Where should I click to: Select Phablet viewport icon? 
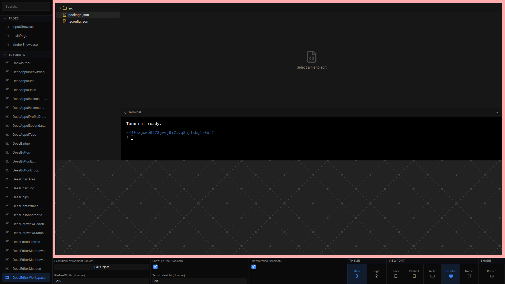click(414, 276)
